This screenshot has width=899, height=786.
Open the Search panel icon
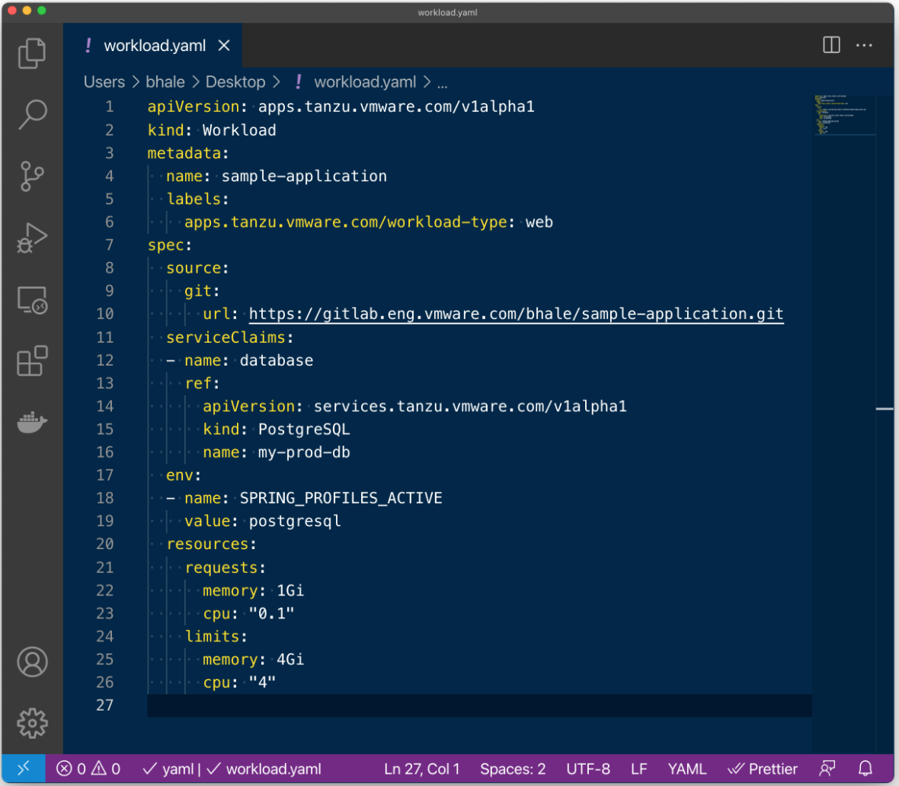tap(32, 114)
